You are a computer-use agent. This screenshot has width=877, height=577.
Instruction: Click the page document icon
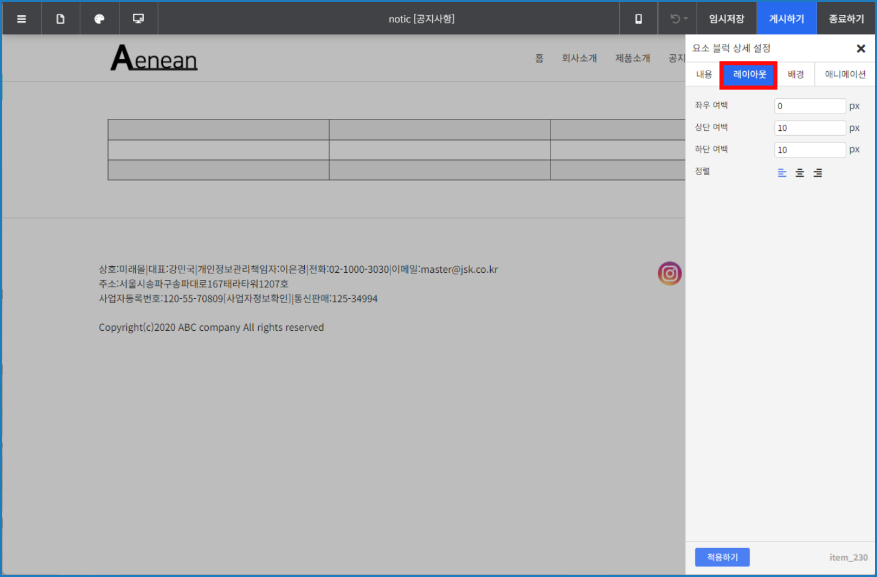click(60, 19)
